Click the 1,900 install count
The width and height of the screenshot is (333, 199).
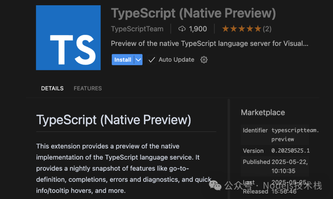(198, 29)
